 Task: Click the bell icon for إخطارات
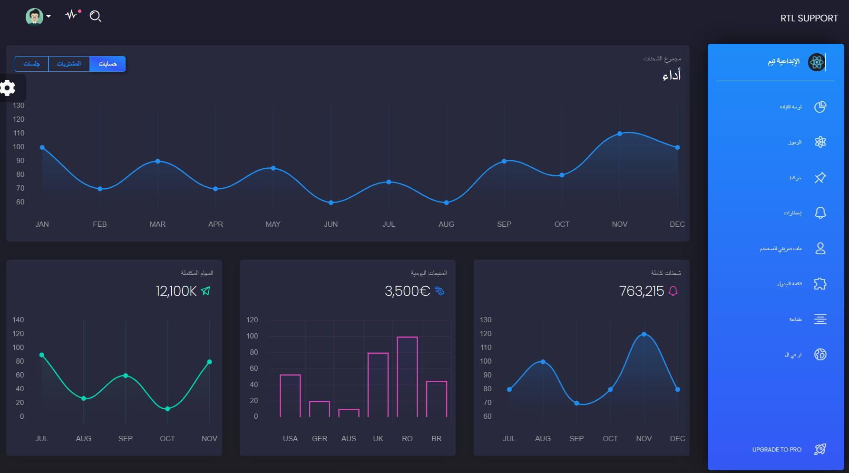click(x=820, y=212)
